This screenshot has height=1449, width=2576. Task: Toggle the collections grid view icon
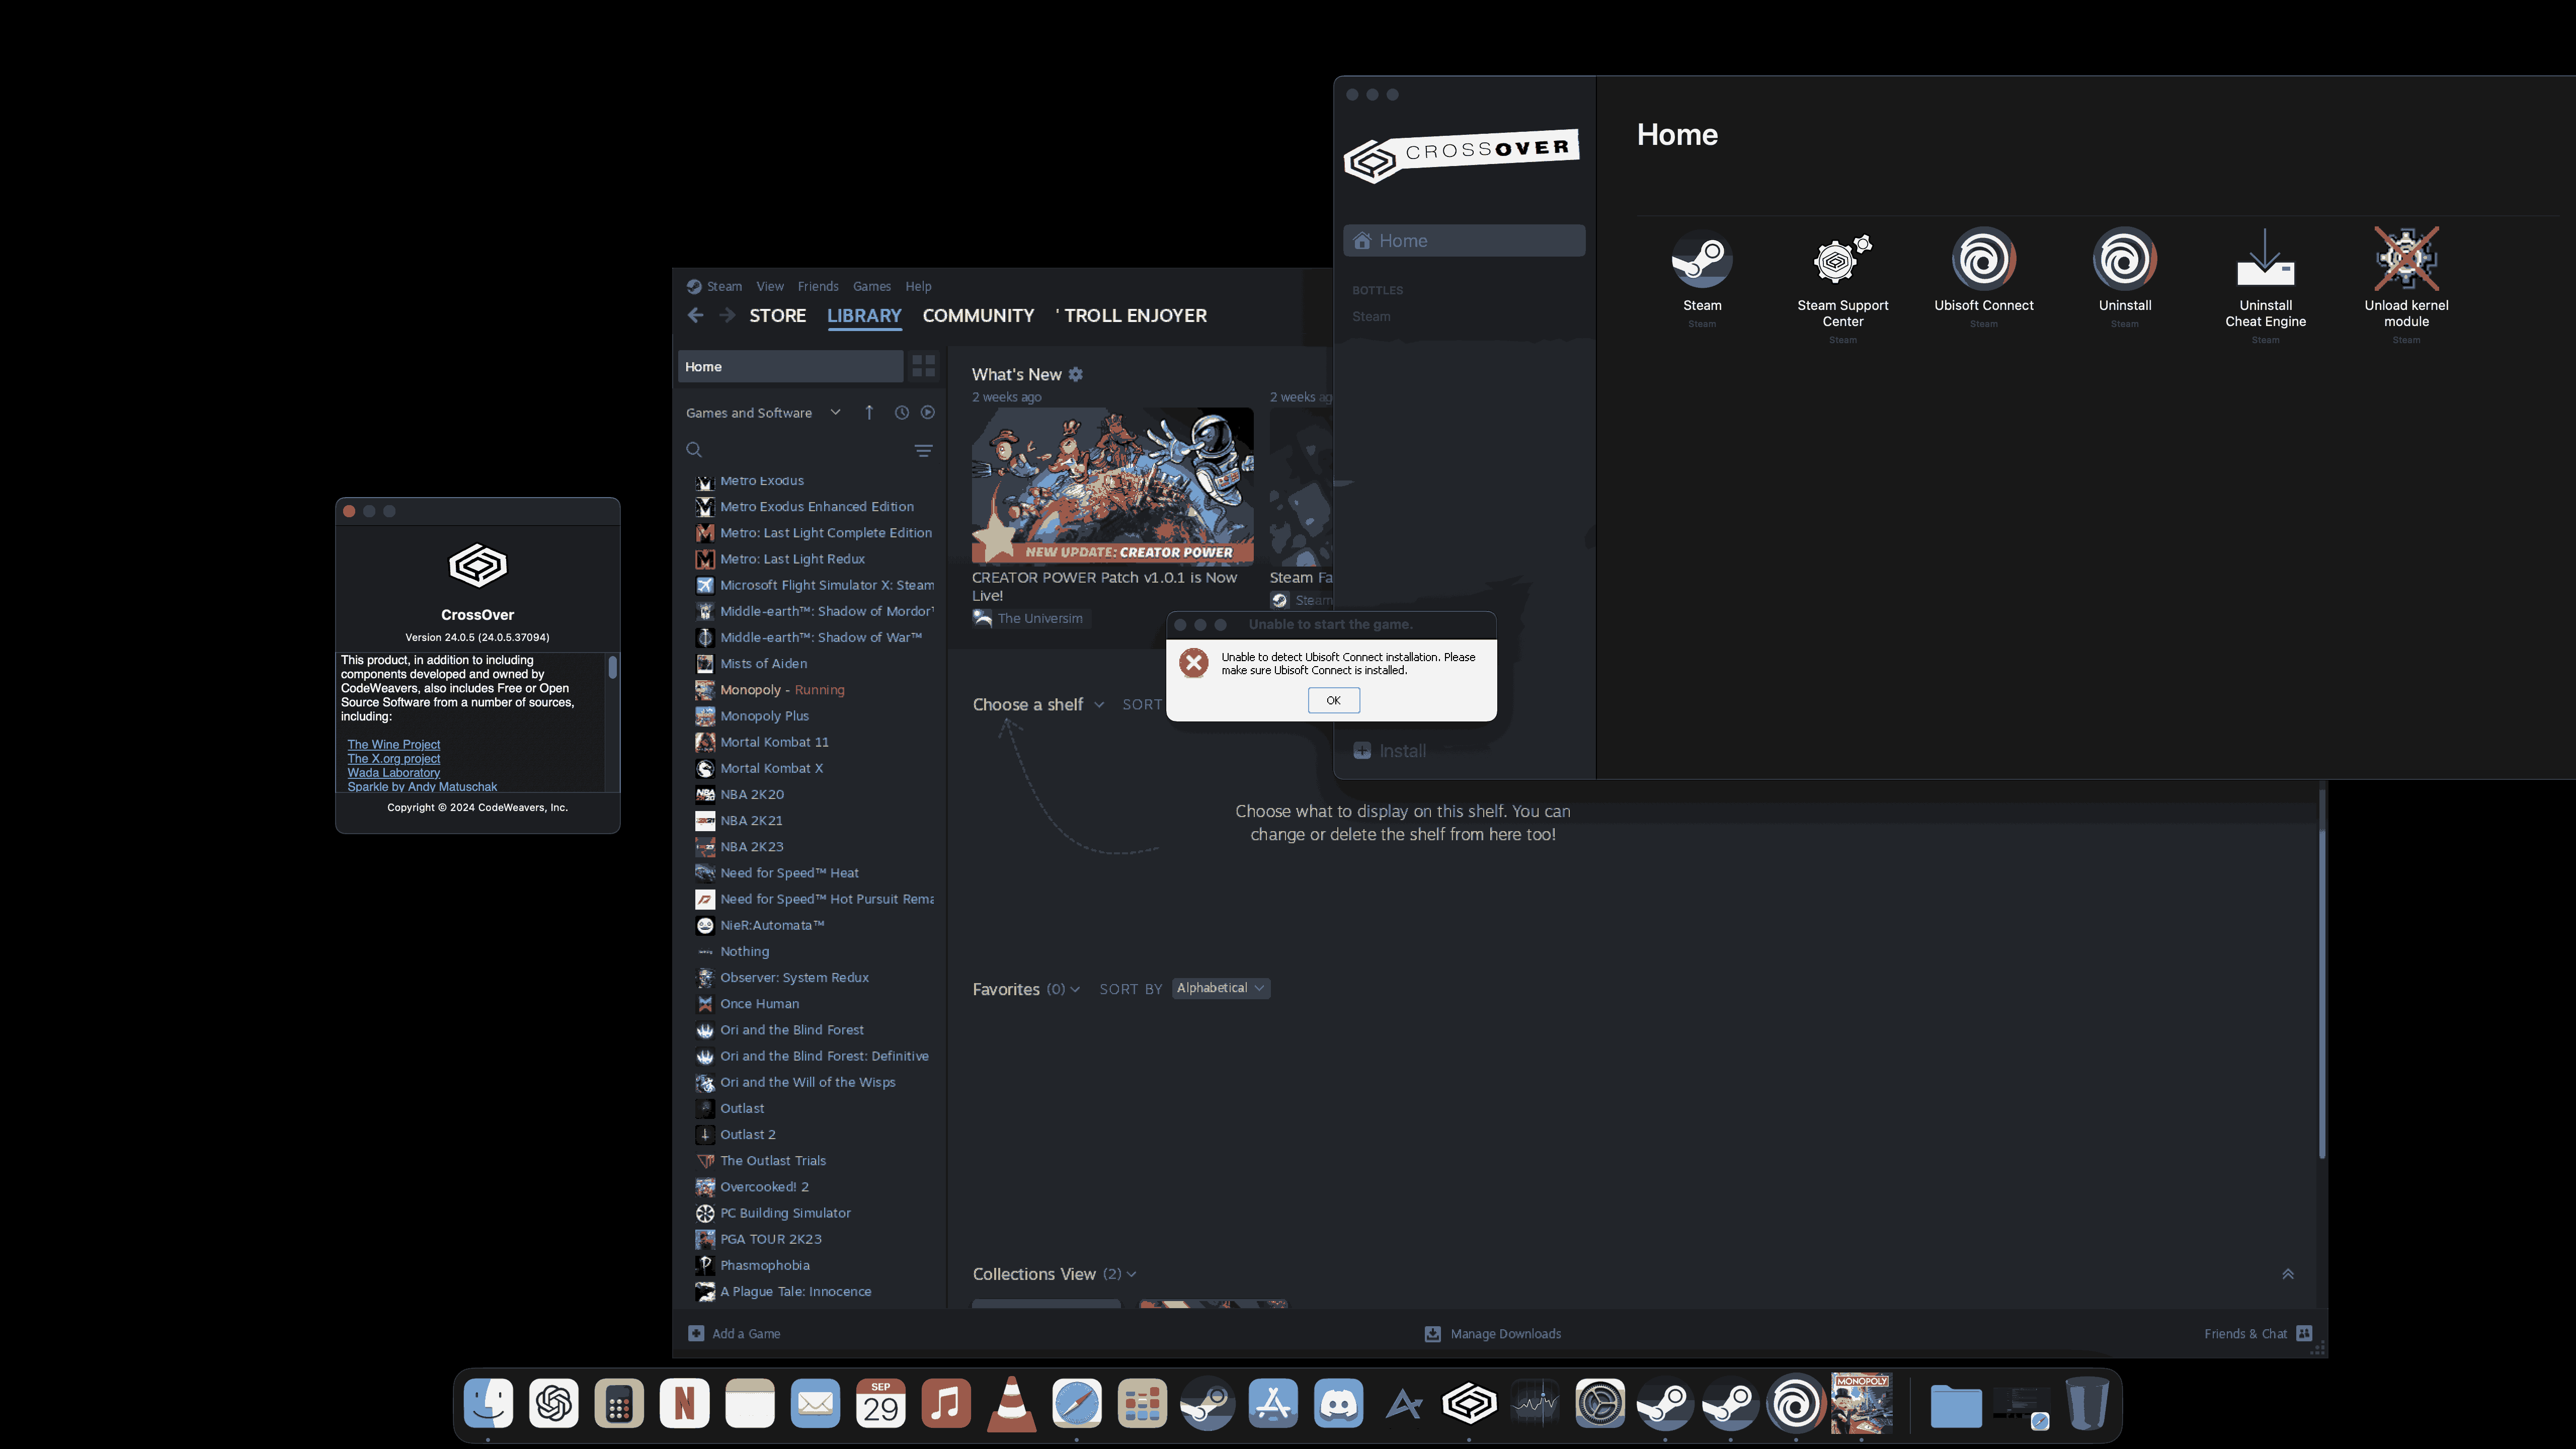[x=923, y=367]
